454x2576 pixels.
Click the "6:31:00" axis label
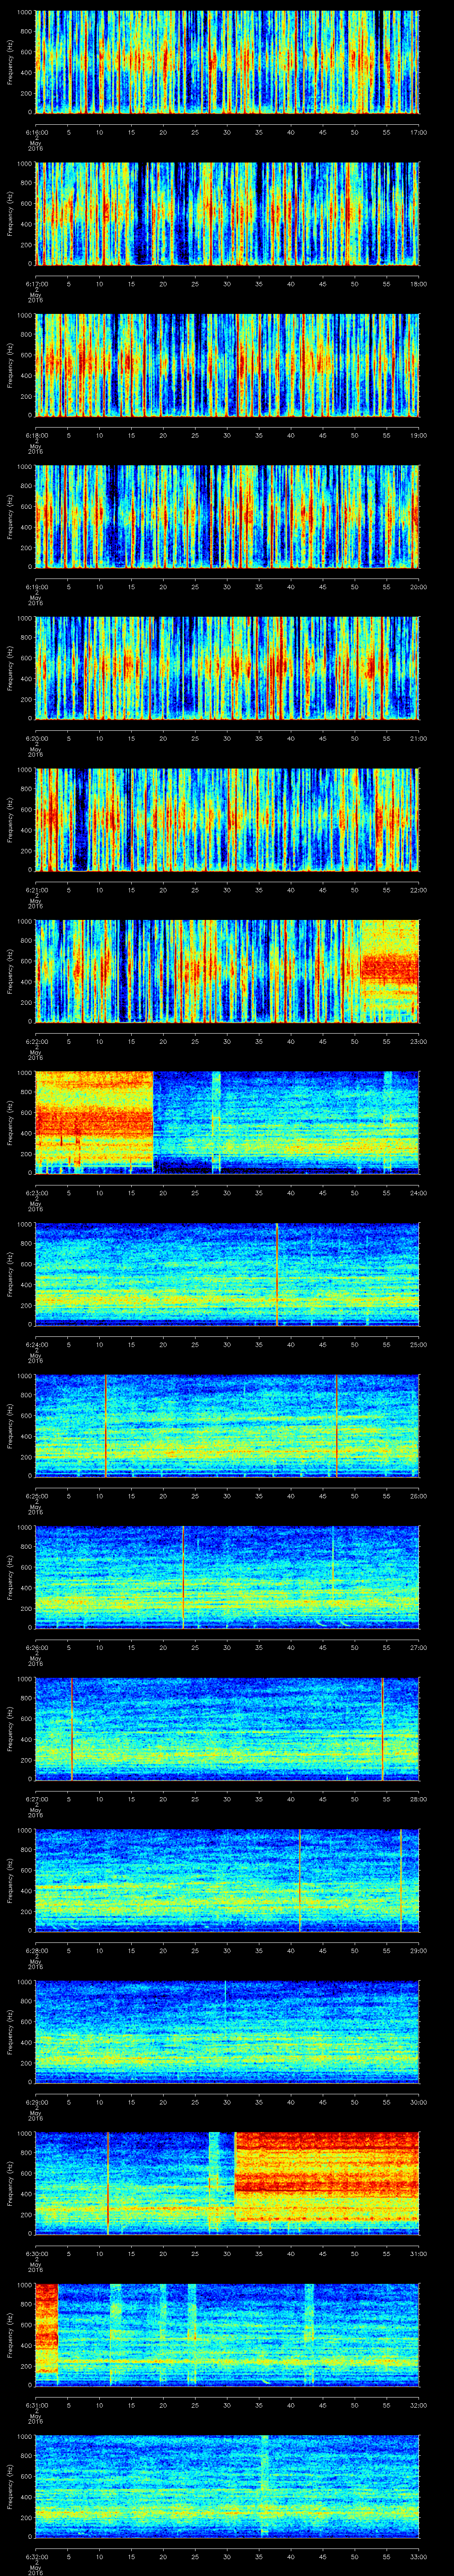pos(36,2405)
